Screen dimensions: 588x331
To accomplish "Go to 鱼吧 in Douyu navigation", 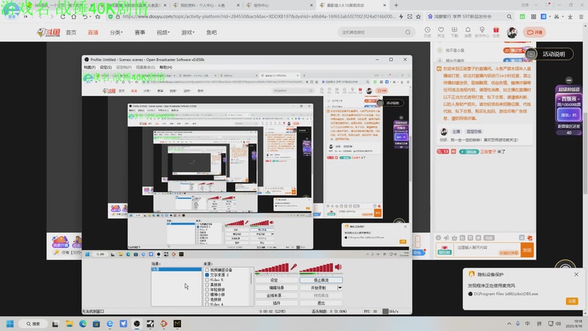I will [212, 32].
